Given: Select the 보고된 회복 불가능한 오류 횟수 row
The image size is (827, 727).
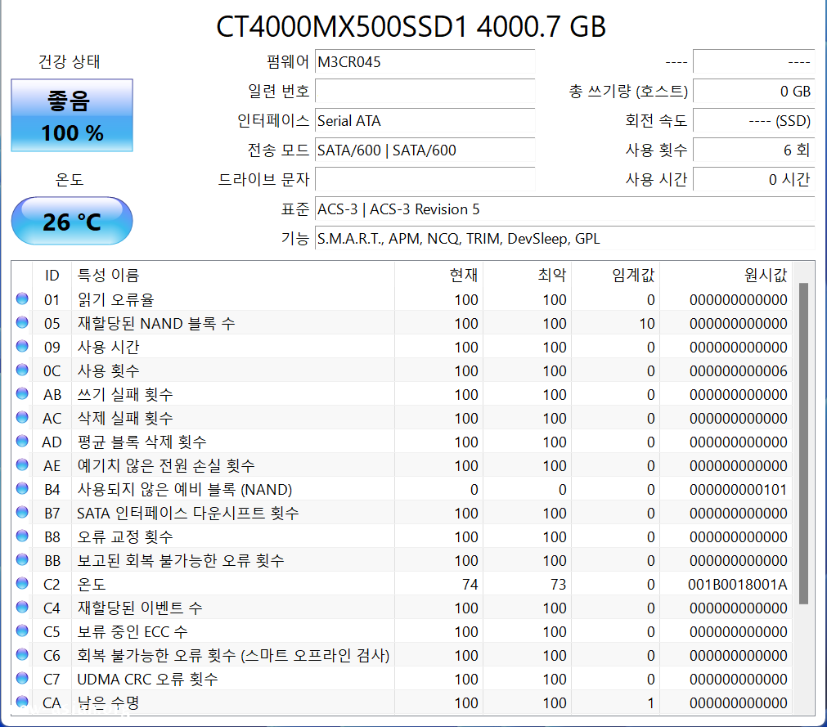Looking at the screenshot, I should pyautogui.click(x=402, y=560).
